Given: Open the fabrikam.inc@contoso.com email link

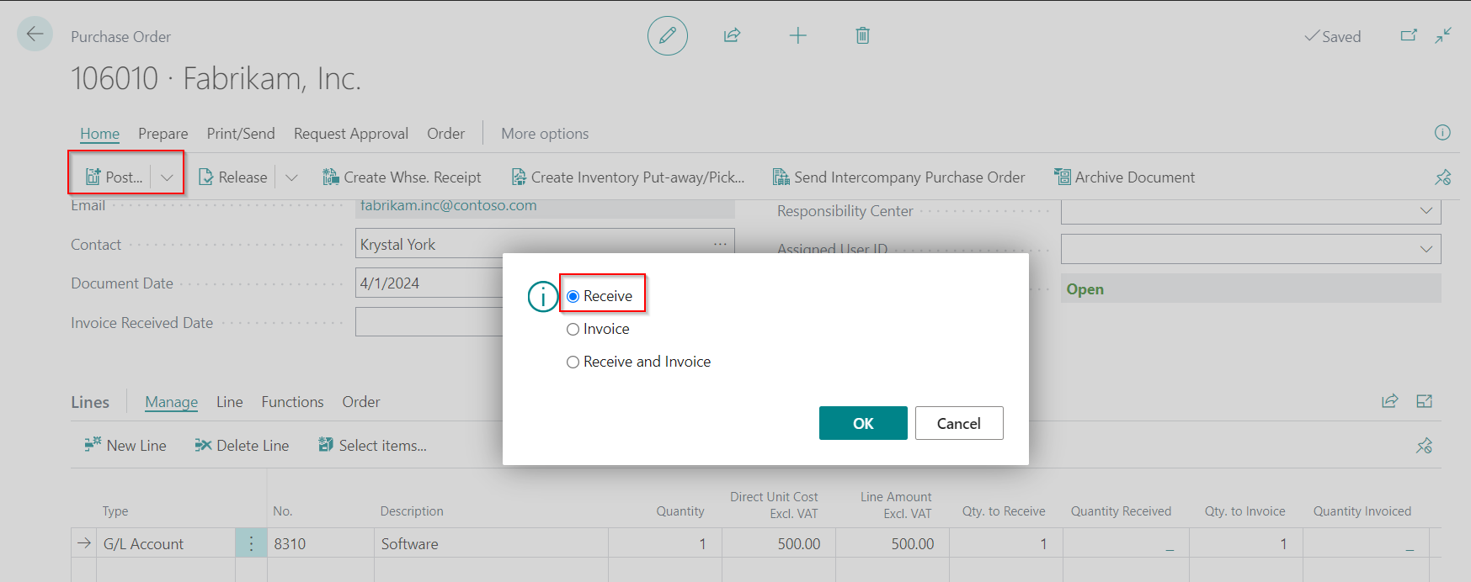Looking at the screenshot, I should click(x=448, y=206).
